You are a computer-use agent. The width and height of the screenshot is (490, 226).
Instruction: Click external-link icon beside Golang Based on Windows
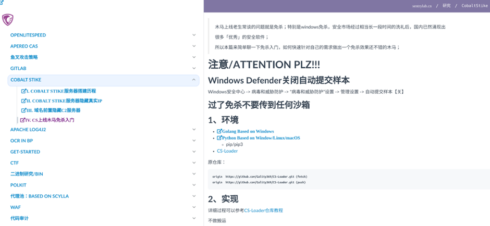pos(219,131)
